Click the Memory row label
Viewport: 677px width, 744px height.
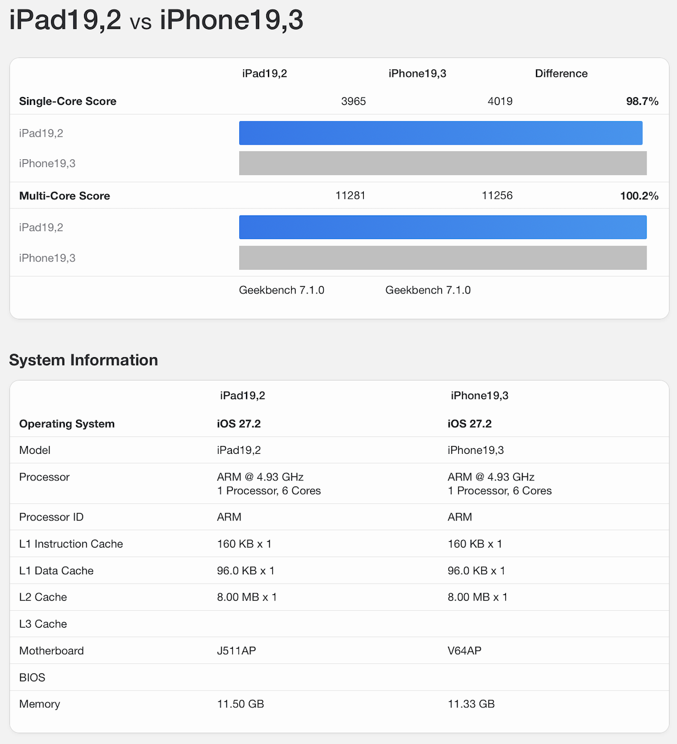click(39, 704)
